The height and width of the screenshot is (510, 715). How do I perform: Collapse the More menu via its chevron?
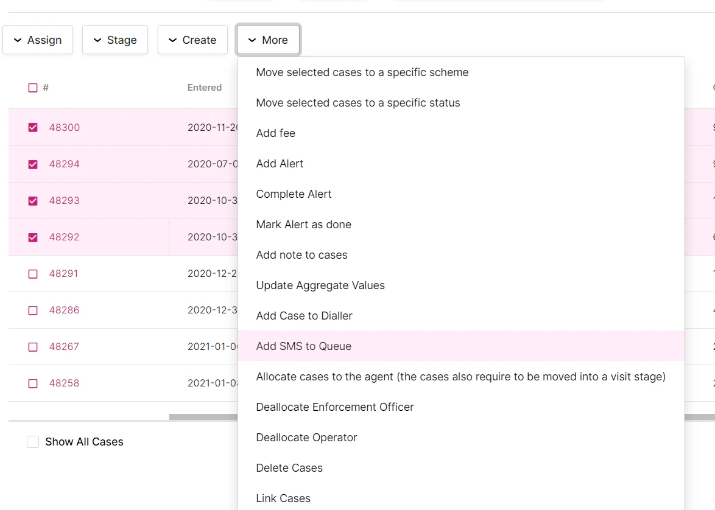253,40
